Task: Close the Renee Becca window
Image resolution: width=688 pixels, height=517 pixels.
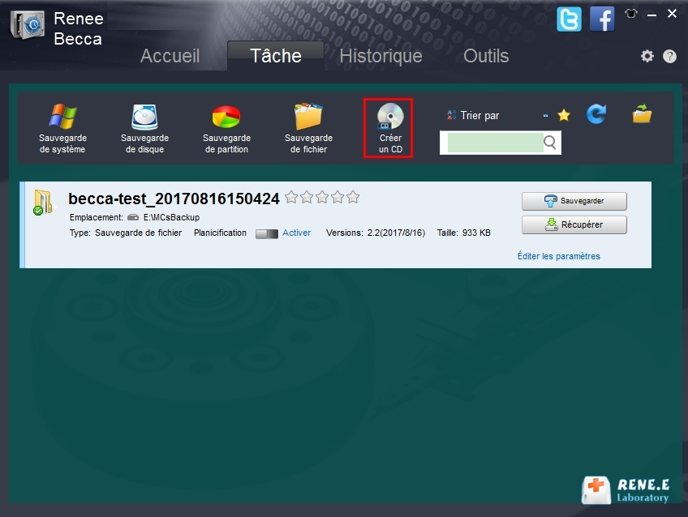Action: point(672,14)
